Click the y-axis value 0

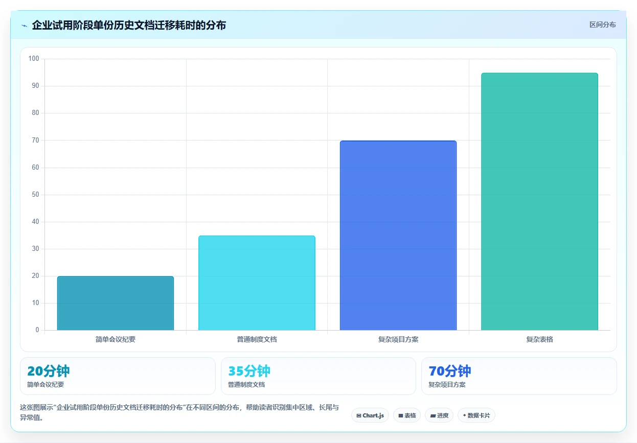coord(37,330)
